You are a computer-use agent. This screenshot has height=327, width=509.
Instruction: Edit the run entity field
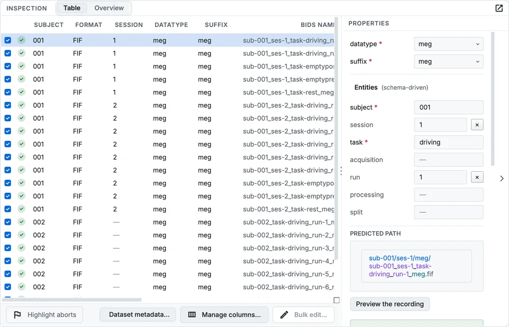pyautogui.click(x=440, y=177)
